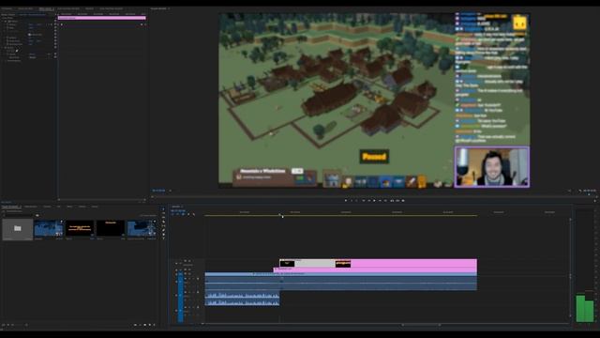600x338 pixels.
Task: Select the Ripple Edit tool
Action: 163,217
